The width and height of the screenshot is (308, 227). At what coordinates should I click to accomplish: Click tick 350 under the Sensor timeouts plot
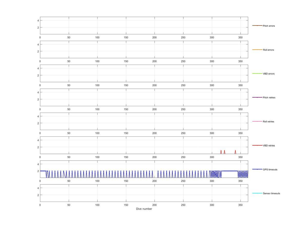coord(240,205)
